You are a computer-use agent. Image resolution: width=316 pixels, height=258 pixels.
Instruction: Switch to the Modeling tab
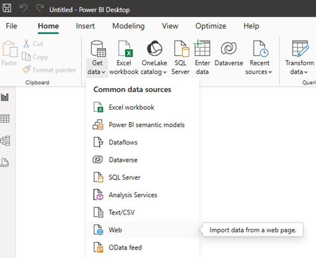click(128, 26)
